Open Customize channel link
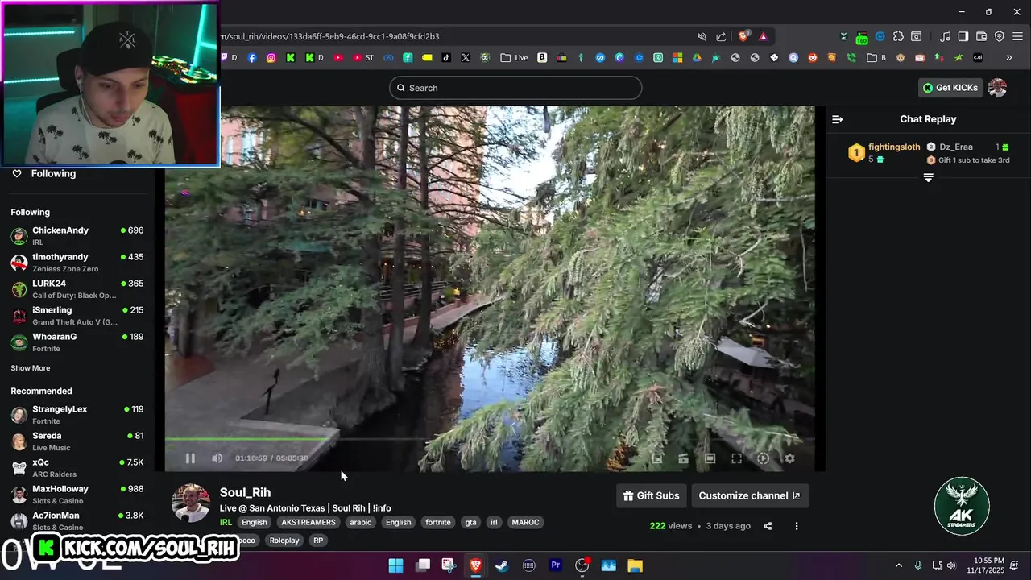The width and height of the screenshot is (1031, 580). (750, 495)
